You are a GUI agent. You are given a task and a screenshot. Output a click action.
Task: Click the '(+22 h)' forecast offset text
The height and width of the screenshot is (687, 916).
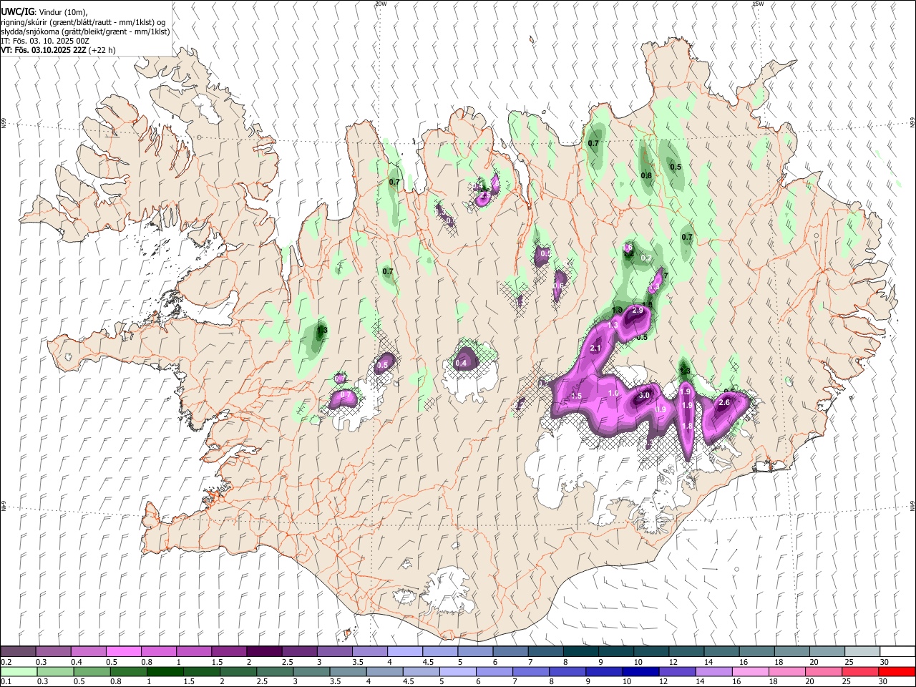tap(102, 50)
